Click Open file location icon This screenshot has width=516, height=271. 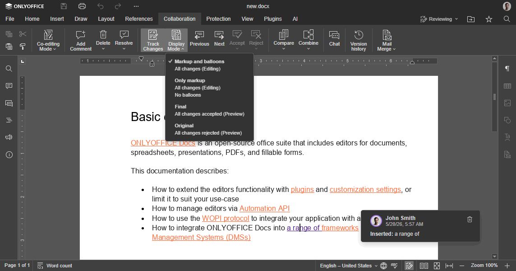[x=471, y=19]
